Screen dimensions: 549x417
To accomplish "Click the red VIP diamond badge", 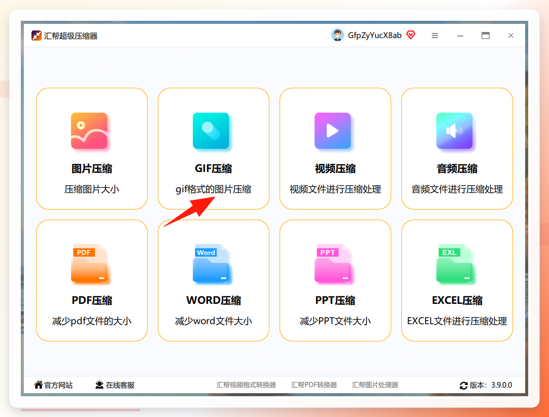I will (x=410, y=35).
